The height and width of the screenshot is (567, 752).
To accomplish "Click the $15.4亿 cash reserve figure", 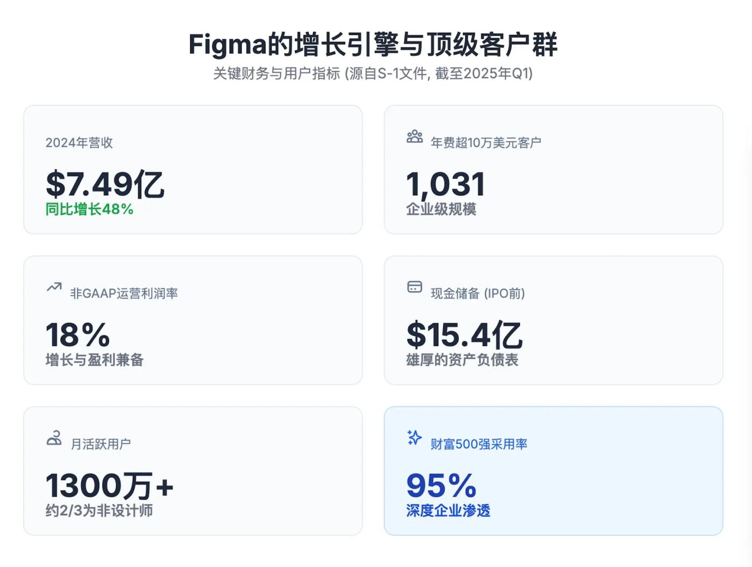I will tap(464, 335).
